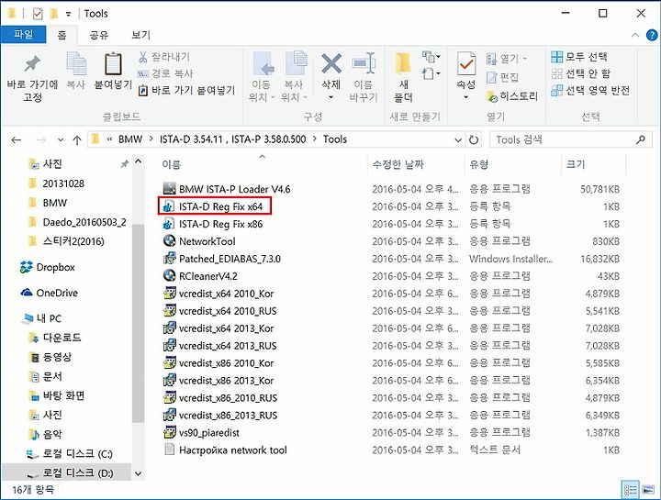661x500 pixels.
Task: Click the Move to icon
Action: click(263, 63)
